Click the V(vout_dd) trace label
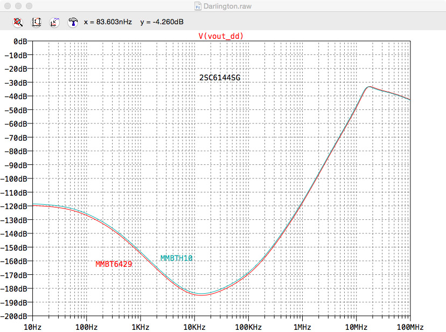 click(x=221, y=36)
